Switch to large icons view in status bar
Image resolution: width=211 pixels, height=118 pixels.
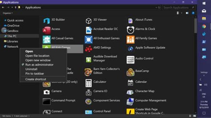pos(195,116)
